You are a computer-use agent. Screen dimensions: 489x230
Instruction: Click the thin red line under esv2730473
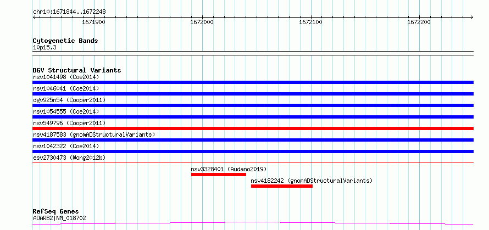tap(253, 162)
